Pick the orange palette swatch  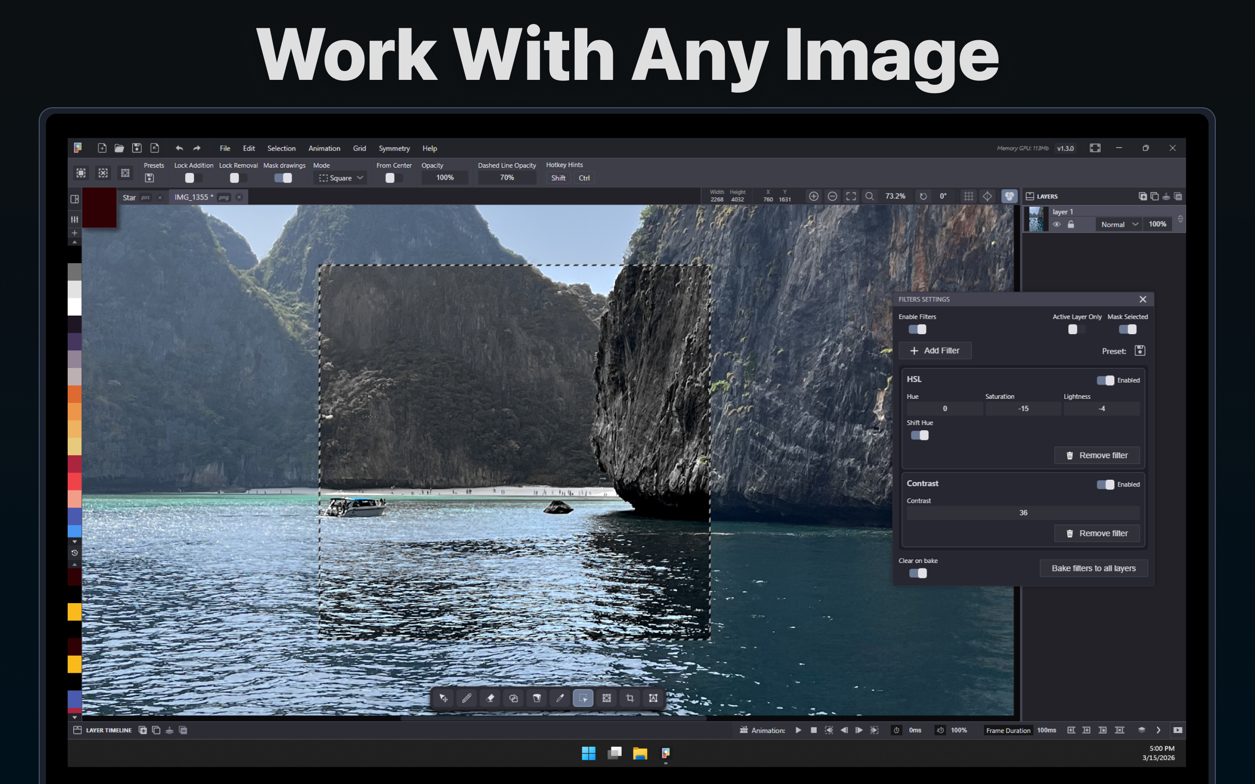tap(74, 394)
